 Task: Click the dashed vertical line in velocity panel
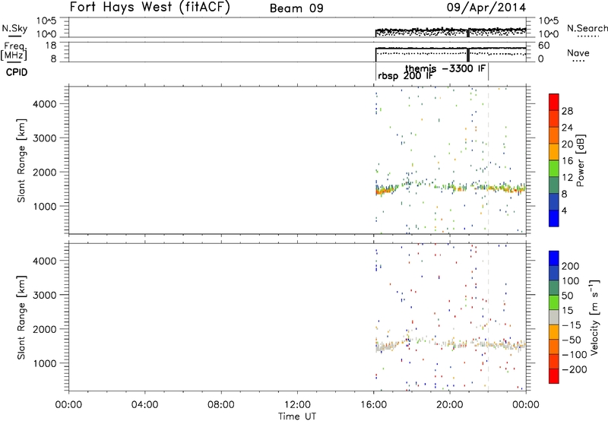[488, 317]
